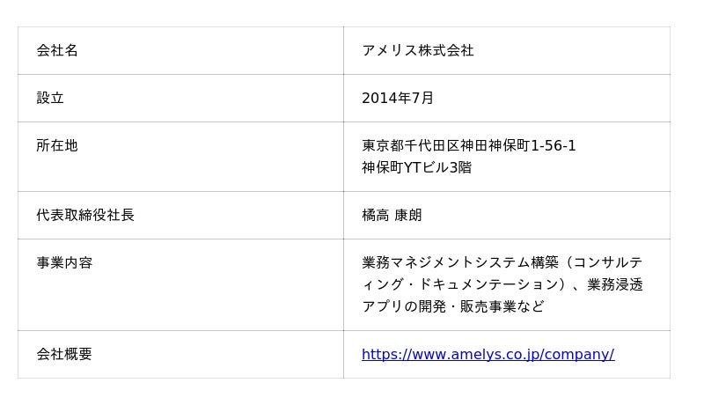Viewport: 704px width, 405px height.
Task: Click the word コンサルティ in business description
Action: (609, 262)
